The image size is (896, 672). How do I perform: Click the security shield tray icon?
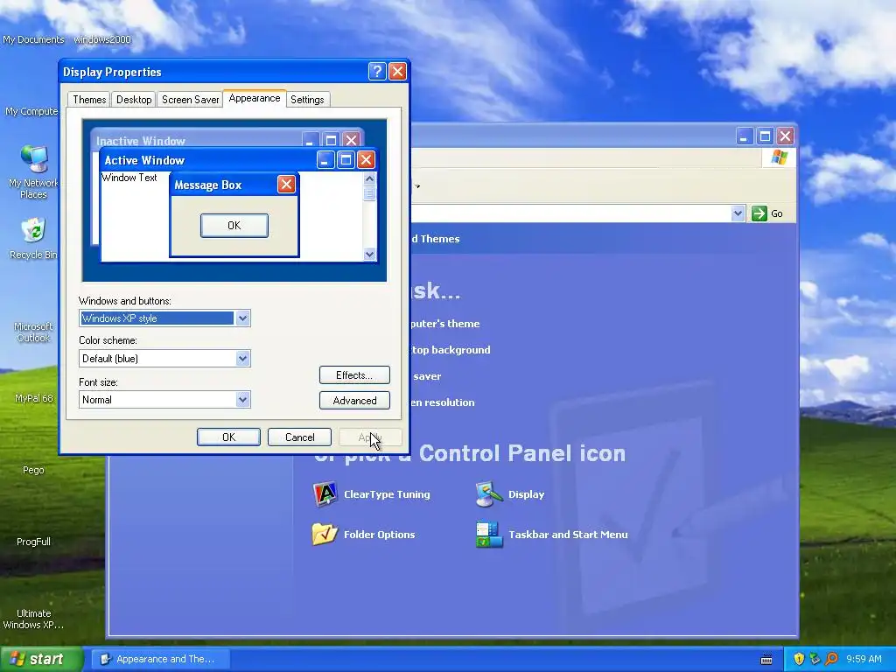click(799, 659)
